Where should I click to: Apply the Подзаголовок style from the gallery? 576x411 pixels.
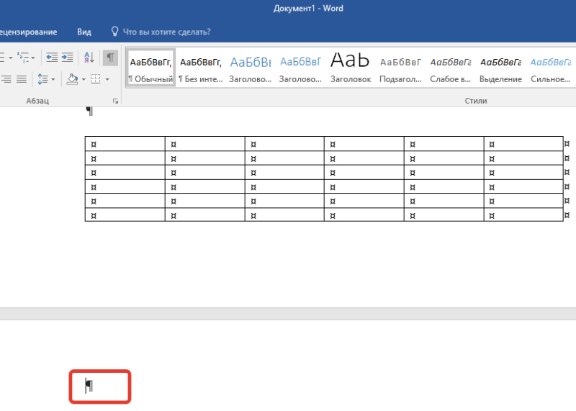pyautogui.click(x=400, y=68)
